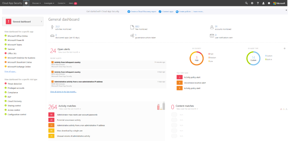
Task: Select Microsoft Teams app dashboard
Action: tap(15, 45)
